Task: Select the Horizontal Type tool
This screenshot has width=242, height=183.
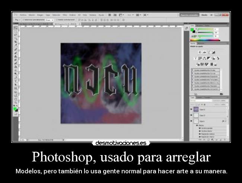Action: [16, 81]
